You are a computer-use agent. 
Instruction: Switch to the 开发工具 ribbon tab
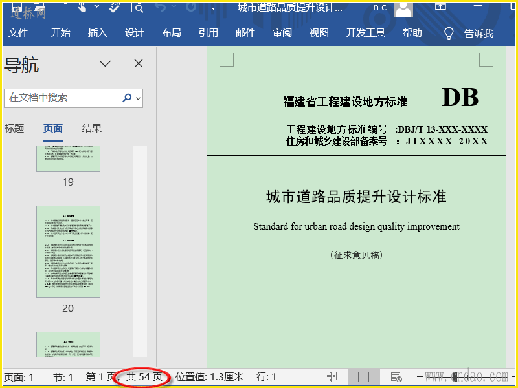tap(366, 33)
